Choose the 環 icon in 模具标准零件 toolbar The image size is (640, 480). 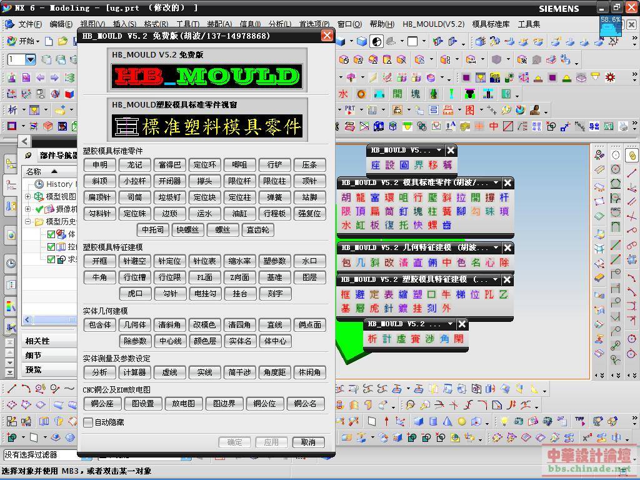(x=389, y=197)
